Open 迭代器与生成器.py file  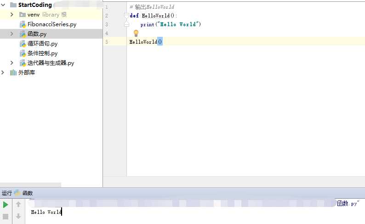[x=51, y=63]
